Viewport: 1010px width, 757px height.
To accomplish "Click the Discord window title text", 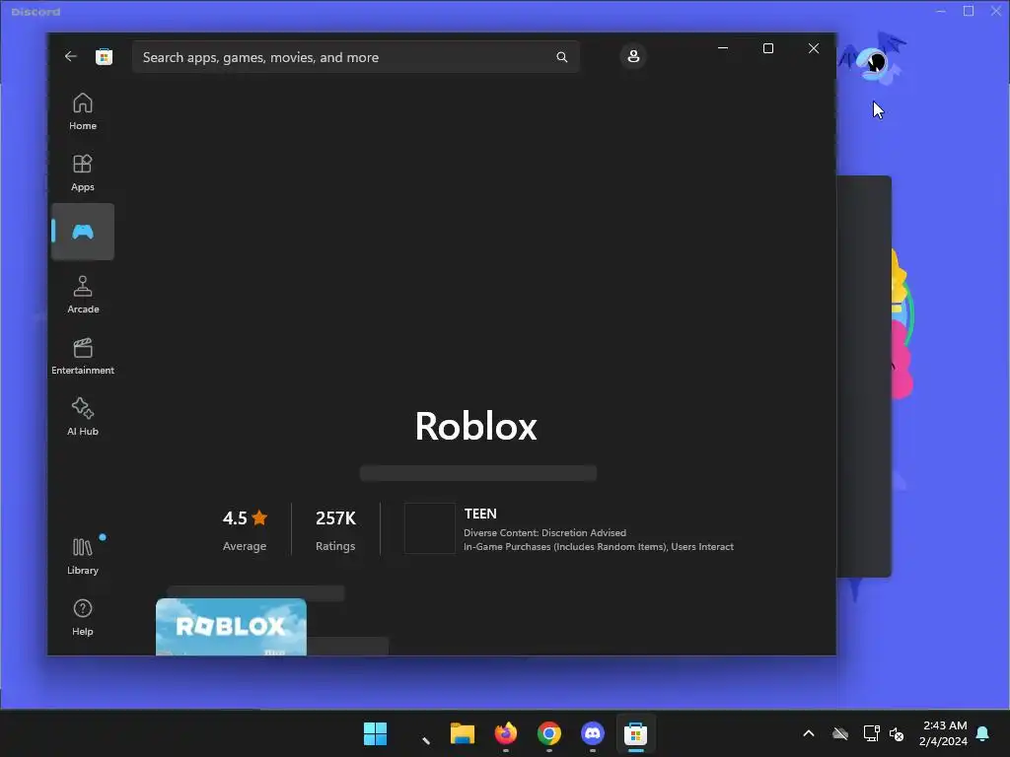I will 36,12.
